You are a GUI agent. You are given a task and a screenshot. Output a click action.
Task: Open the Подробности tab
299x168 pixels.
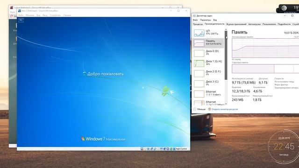(x=284, y=24)
